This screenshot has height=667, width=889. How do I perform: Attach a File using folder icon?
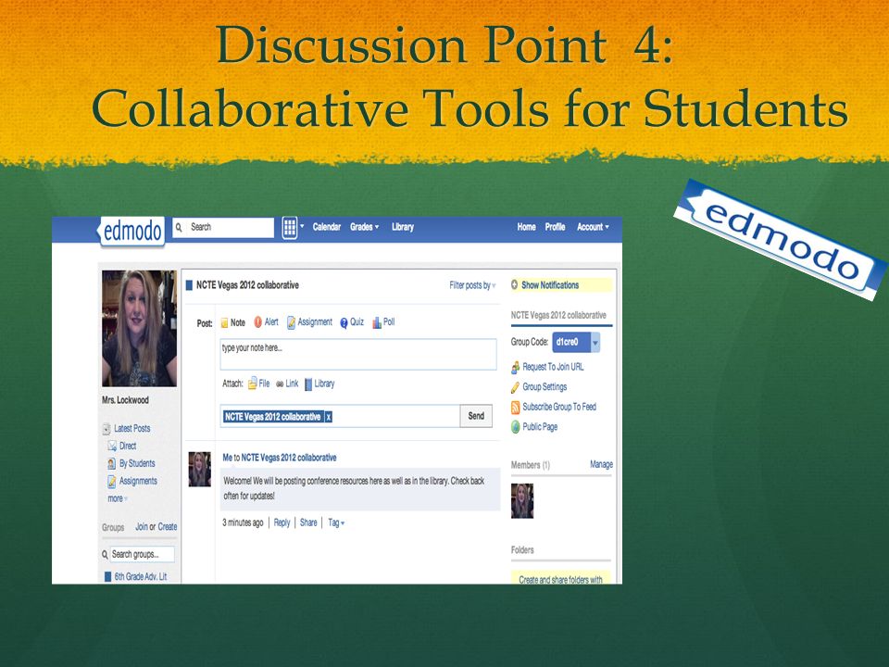click(x=252, y=384)
